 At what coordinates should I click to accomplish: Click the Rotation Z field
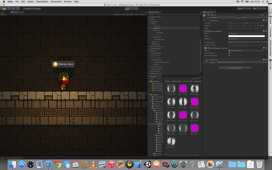262,26
